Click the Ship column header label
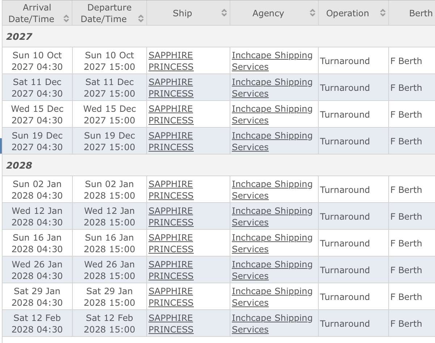 pos(182,13)
